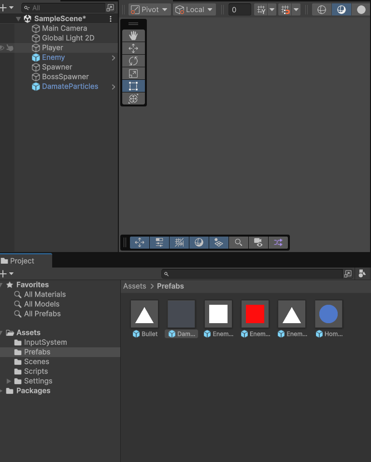Viewport: 371px width, 462px height.
Task: Open the Enemy prefab arrow
Action: pos(114,58)
